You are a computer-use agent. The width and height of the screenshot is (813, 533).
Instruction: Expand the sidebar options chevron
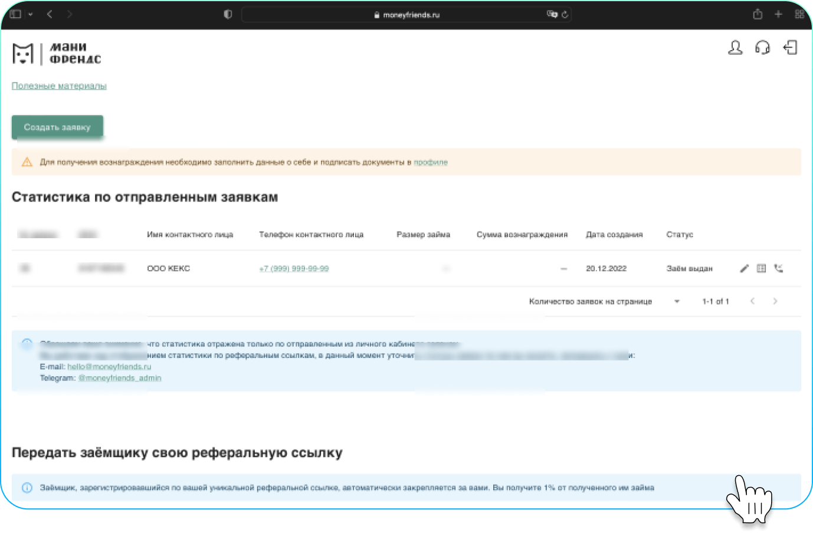tap(31, 14)
